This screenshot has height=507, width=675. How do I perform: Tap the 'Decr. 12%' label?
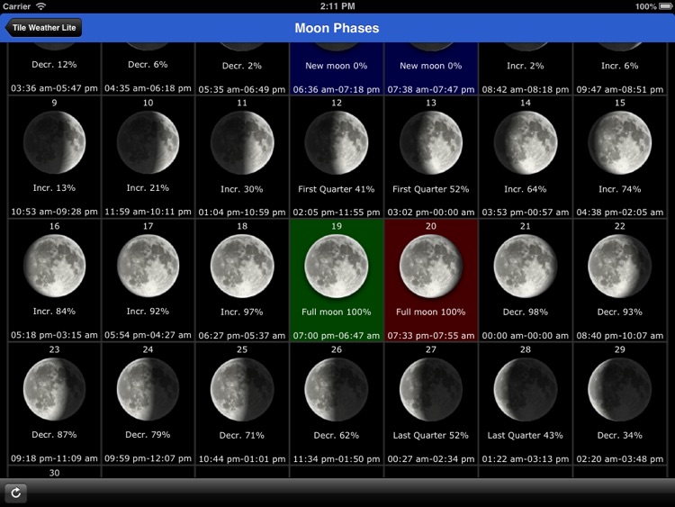click(54, 65)
